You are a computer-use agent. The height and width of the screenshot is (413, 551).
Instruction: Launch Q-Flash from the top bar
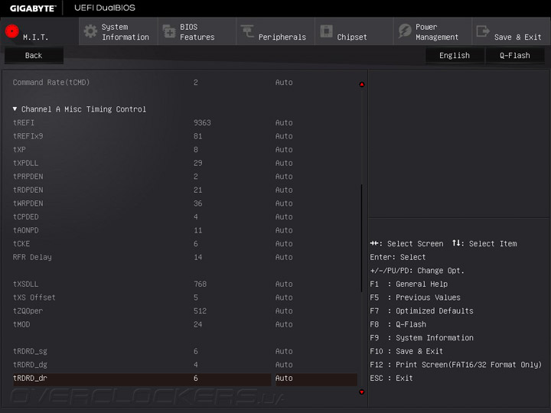[514, 56]
